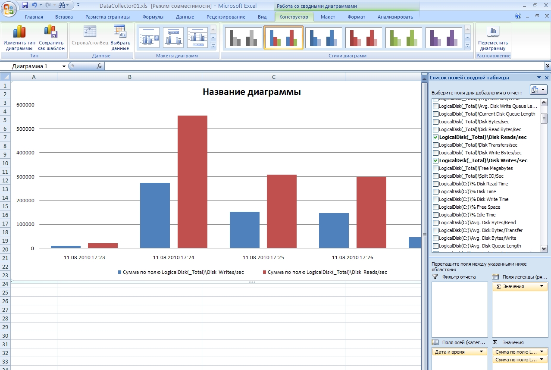Click the round Office button
Image resolution: width=551 pixels, height=370 pixels.
(x=9, y=9)
